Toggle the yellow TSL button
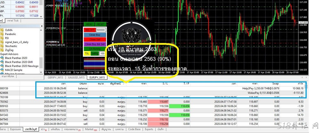 click(x=87, y=53)
